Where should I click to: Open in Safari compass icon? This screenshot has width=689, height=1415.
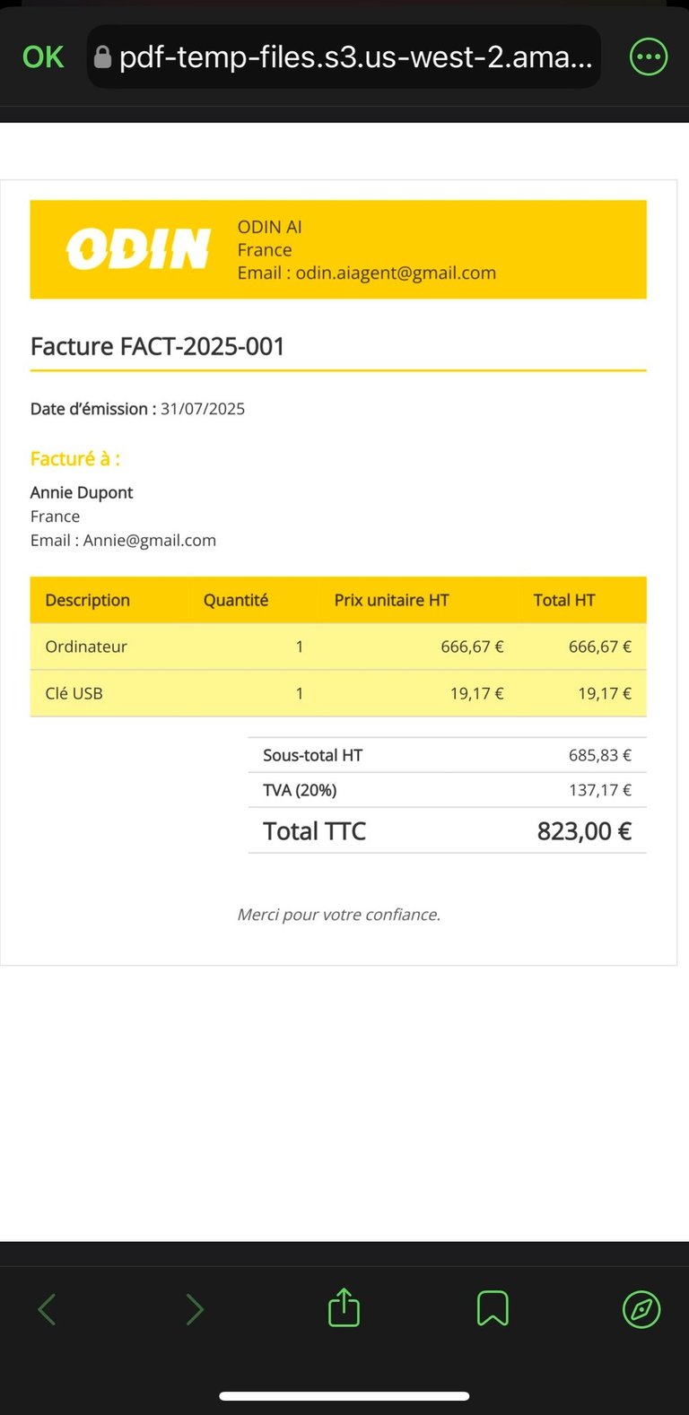(641, 1309)
